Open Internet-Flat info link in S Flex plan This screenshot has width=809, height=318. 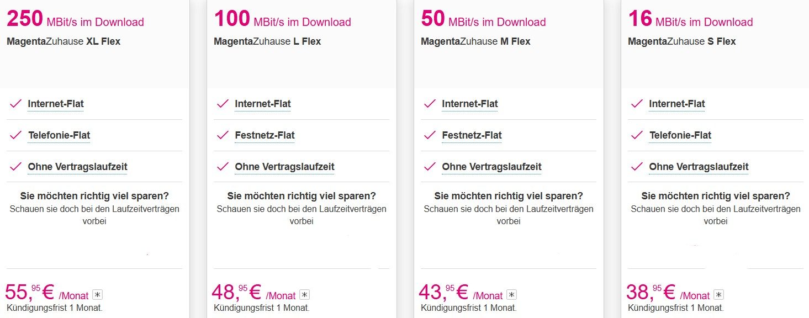pos(677,104)
